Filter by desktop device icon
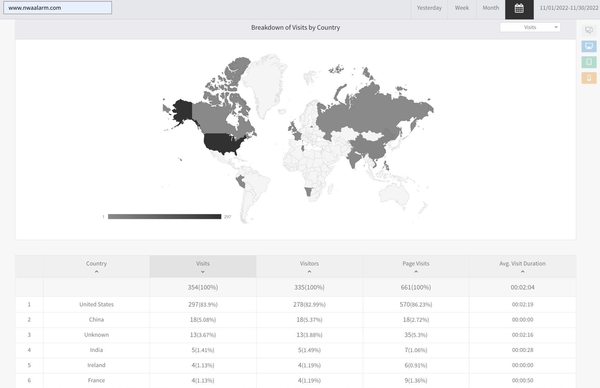The image size is (600, 388). point(589,46)
